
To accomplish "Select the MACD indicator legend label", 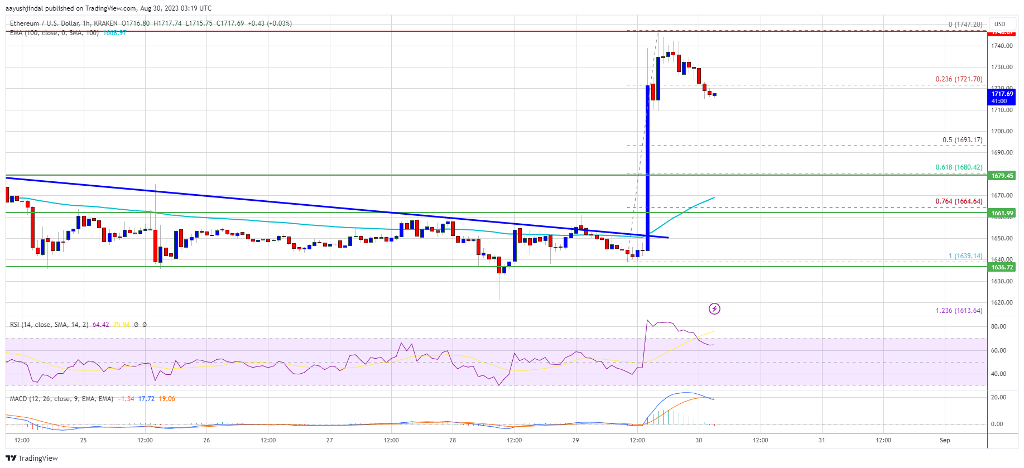I will 61,399.
